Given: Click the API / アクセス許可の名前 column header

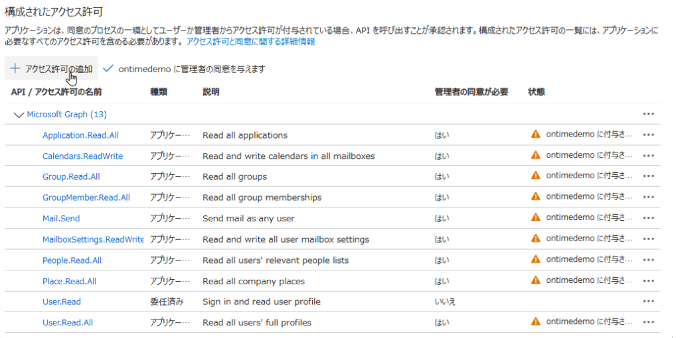Looking at the screenshot, I should pyautogui.click(x=57, y=91).
